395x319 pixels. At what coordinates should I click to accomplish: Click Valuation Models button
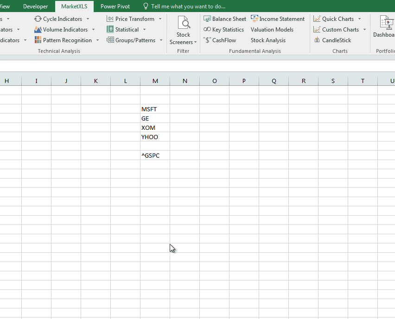tap(272, 30)
